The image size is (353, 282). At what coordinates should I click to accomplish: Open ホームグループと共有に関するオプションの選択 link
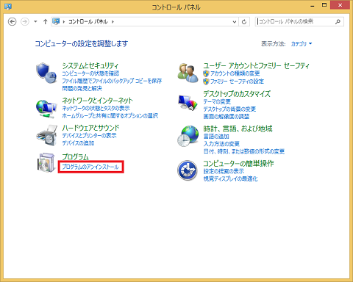[110, 116]
